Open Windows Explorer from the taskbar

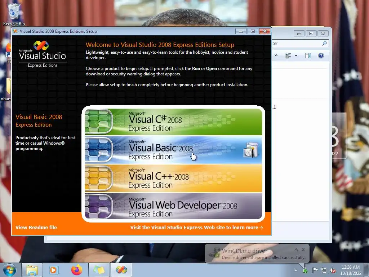tap(32, 270)
